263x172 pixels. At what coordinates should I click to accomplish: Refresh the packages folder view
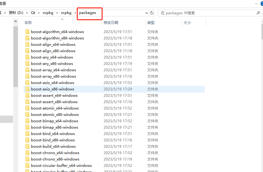(152, 13)
